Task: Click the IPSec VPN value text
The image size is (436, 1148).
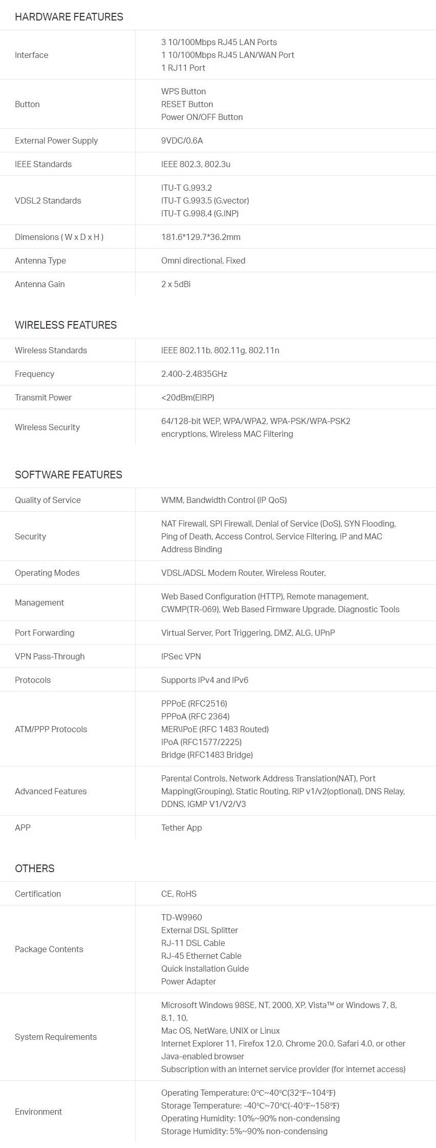Action: (181, 656)
